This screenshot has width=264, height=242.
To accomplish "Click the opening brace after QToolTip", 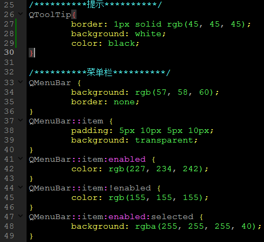I will click(x=74, y=15).
